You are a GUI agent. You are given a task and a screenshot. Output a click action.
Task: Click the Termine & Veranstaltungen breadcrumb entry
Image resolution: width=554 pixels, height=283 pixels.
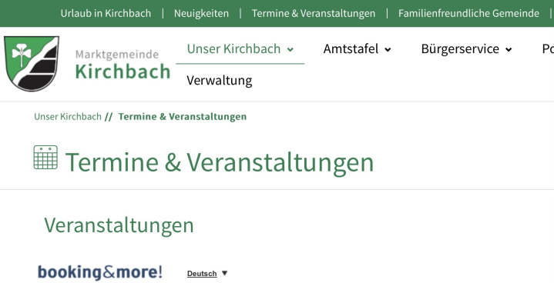pos(183,117)
